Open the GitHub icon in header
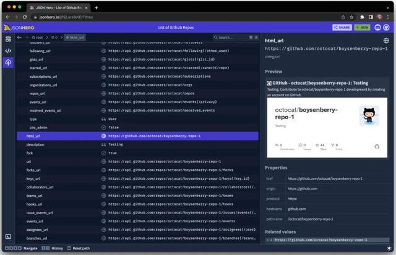396x255 pixels. pyautogui.click(x=387, y=27)
